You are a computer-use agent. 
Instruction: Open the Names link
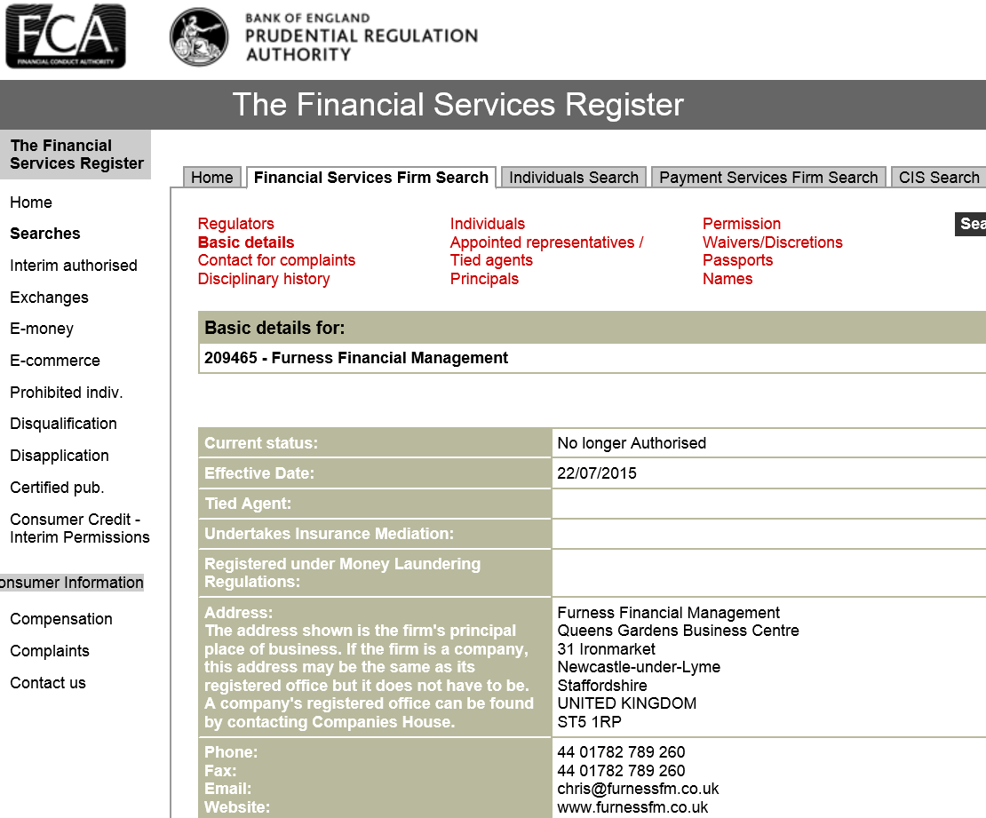[x=728, y=279]
